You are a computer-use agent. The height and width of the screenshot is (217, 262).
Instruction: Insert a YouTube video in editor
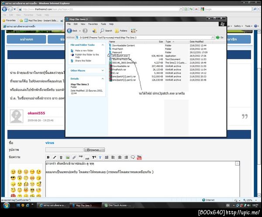(x=139, y=157)
